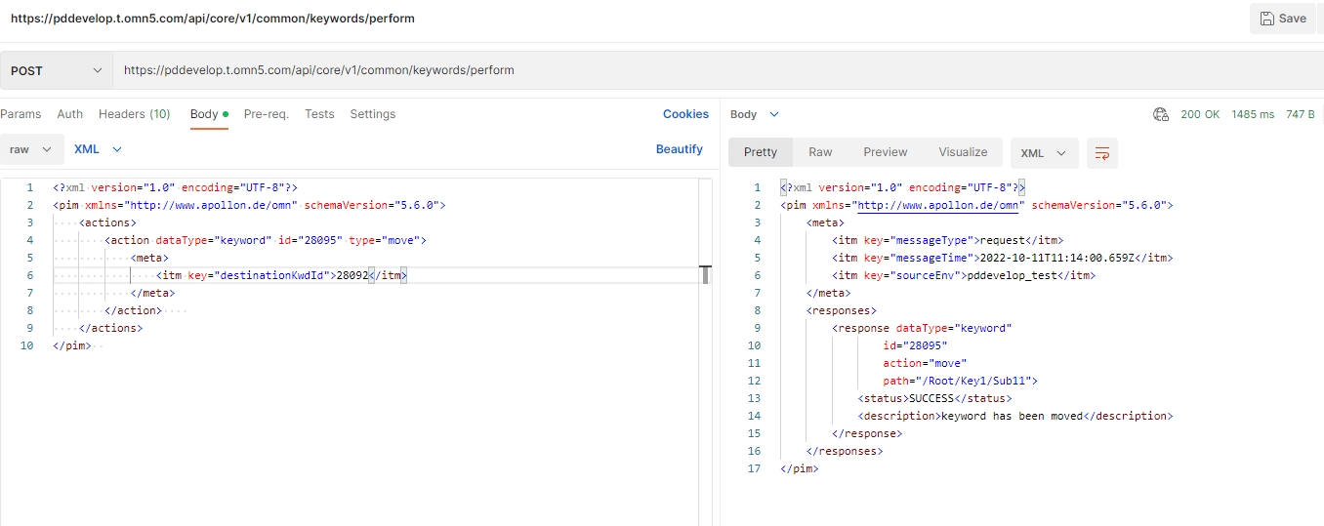
Task: Switch response view to Raw
Action: coord(820,152)
